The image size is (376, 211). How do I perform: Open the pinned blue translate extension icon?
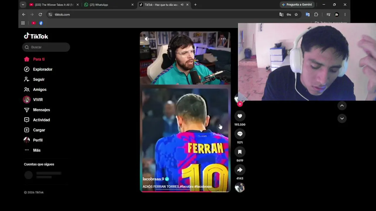point(308,15)
